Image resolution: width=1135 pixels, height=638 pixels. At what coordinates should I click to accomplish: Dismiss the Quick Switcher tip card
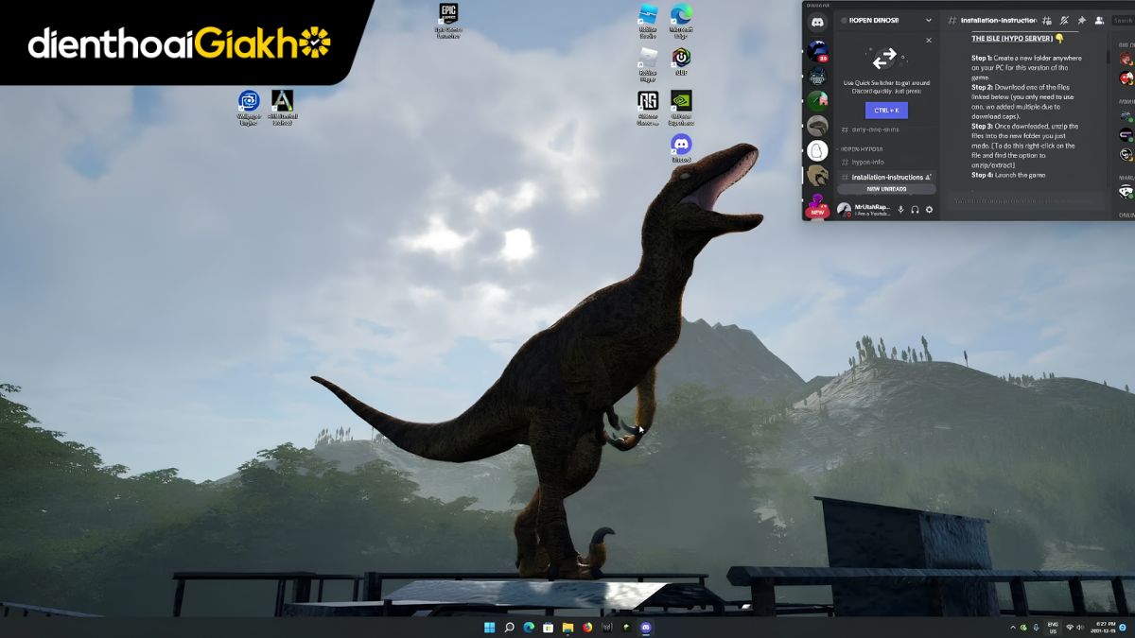928,41
